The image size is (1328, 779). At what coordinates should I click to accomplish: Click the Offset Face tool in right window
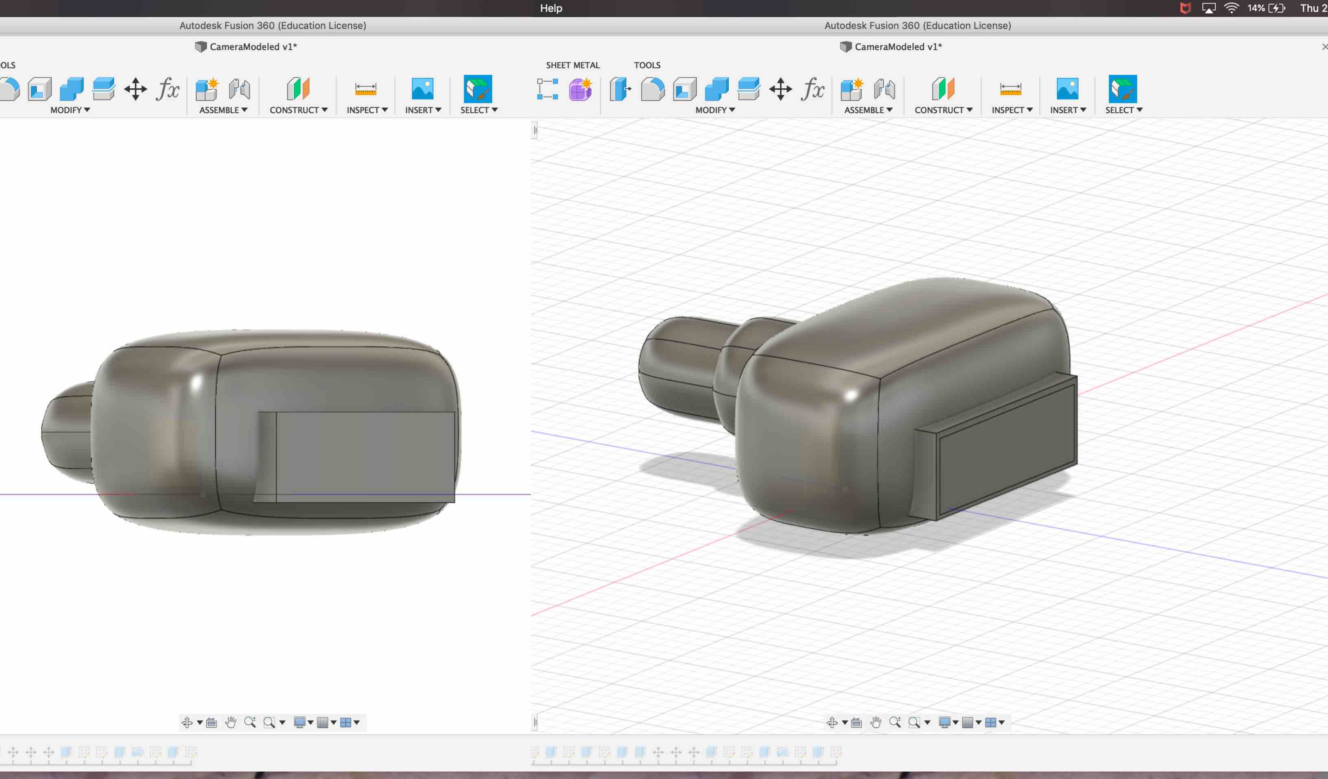click(x=749, y=89)
